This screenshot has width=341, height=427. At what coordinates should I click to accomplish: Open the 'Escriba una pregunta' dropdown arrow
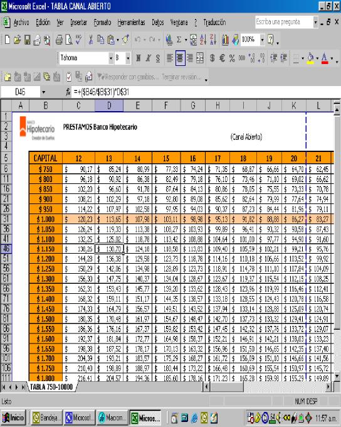(315, 23)
